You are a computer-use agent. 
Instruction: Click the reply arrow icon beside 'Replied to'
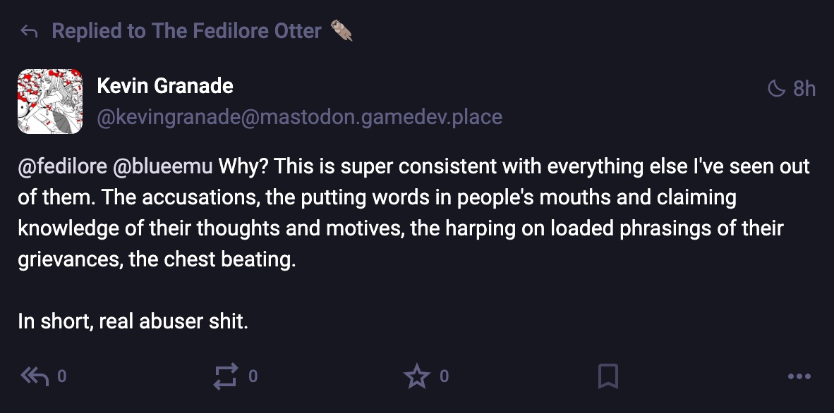(x=28, y=31)
